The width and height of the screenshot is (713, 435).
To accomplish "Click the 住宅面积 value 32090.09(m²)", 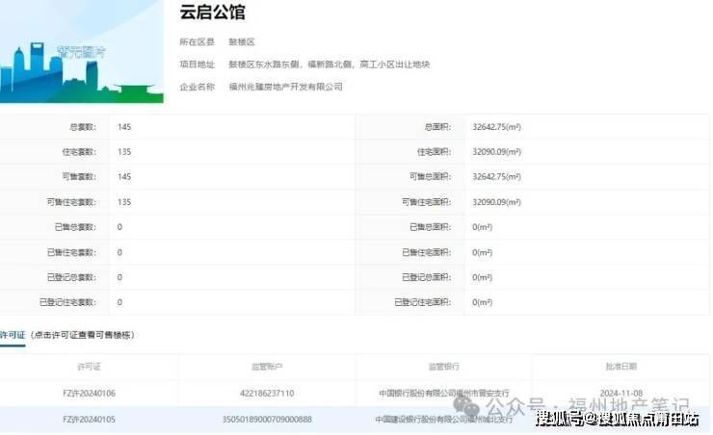I will tap(496, 152).
